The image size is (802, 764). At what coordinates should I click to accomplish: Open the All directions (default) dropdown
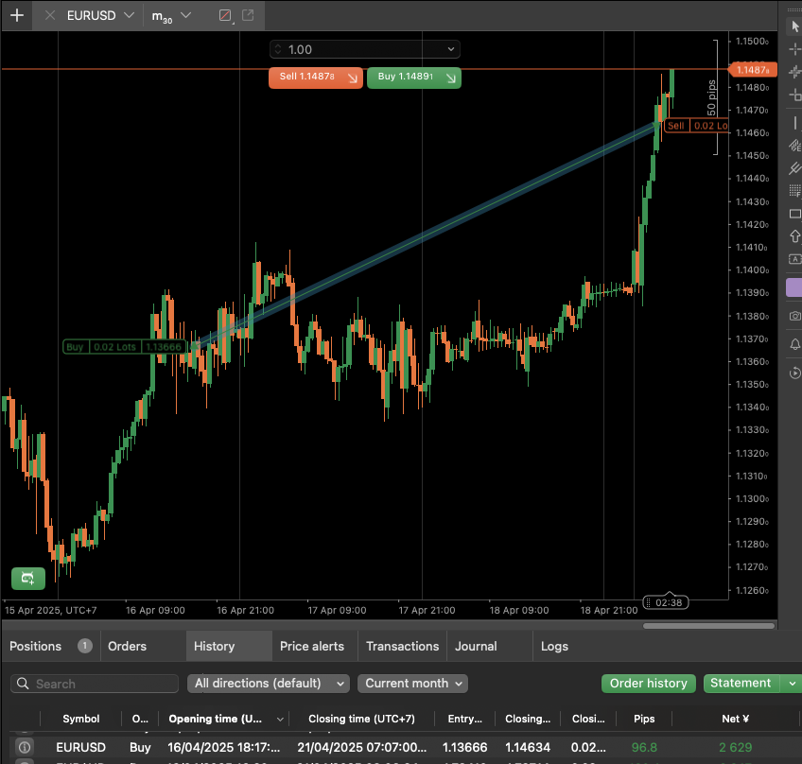[269, 684]
